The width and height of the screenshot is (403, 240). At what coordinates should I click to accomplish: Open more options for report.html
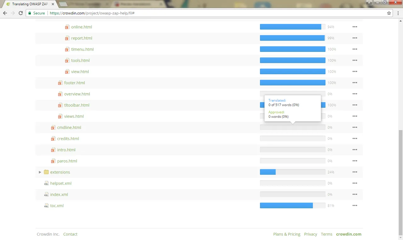[x=355, y=38]
